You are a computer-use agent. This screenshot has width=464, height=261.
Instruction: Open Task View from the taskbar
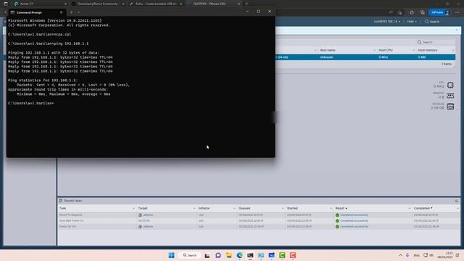[207, 255]
